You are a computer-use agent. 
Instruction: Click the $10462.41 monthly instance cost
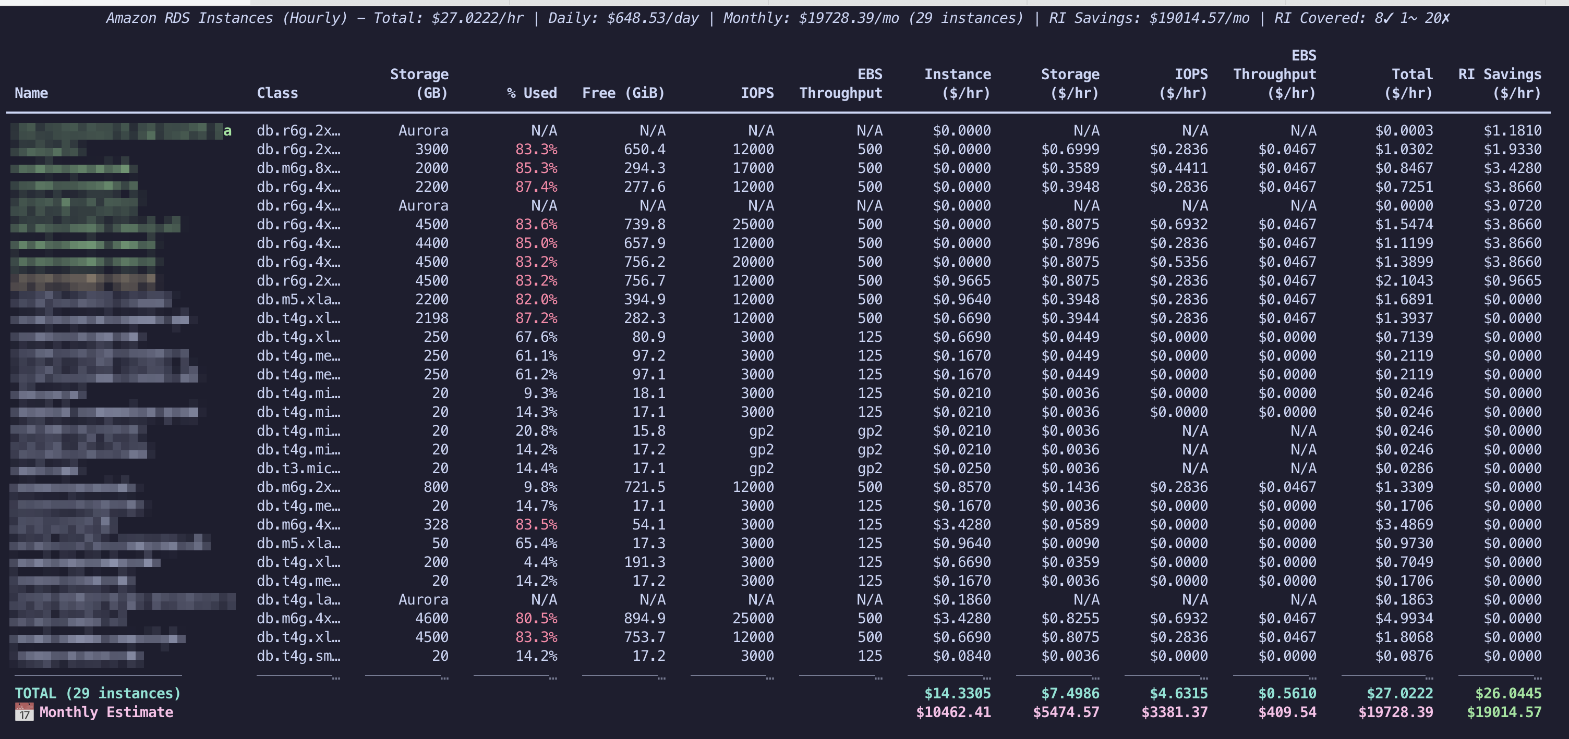[x=953, y=712]
